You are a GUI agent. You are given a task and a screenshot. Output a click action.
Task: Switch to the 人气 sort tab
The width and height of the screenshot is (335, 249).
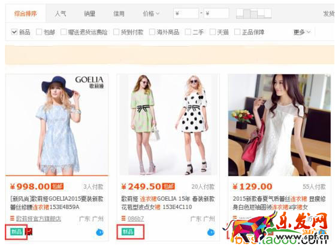click(61, 14)
